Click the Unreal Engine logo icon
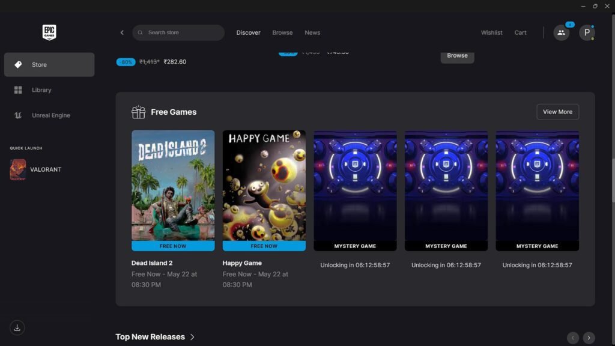 point(18,115)
